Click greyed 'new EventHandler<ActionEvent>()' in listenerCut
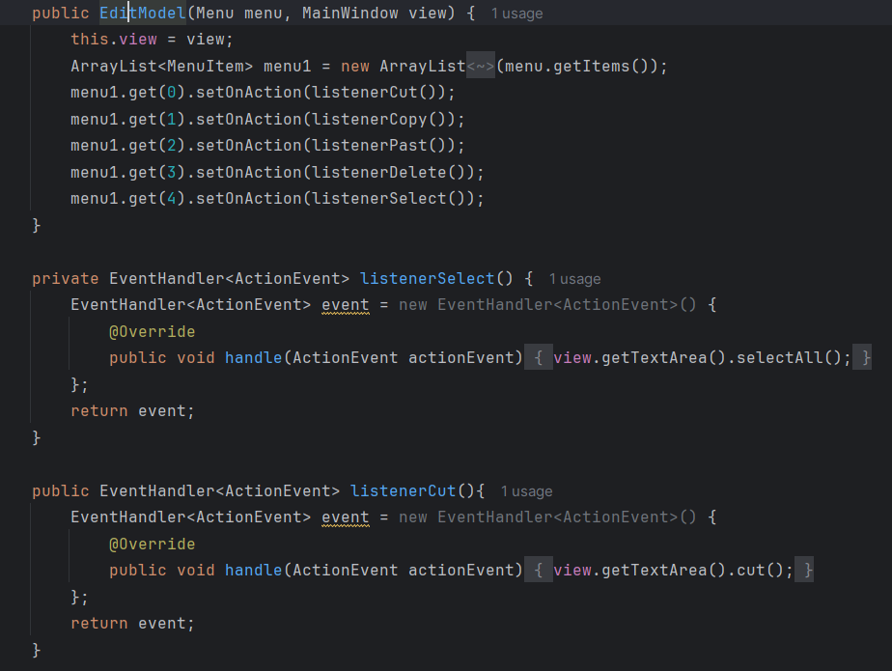892x671 pixels. coord(547,517)
